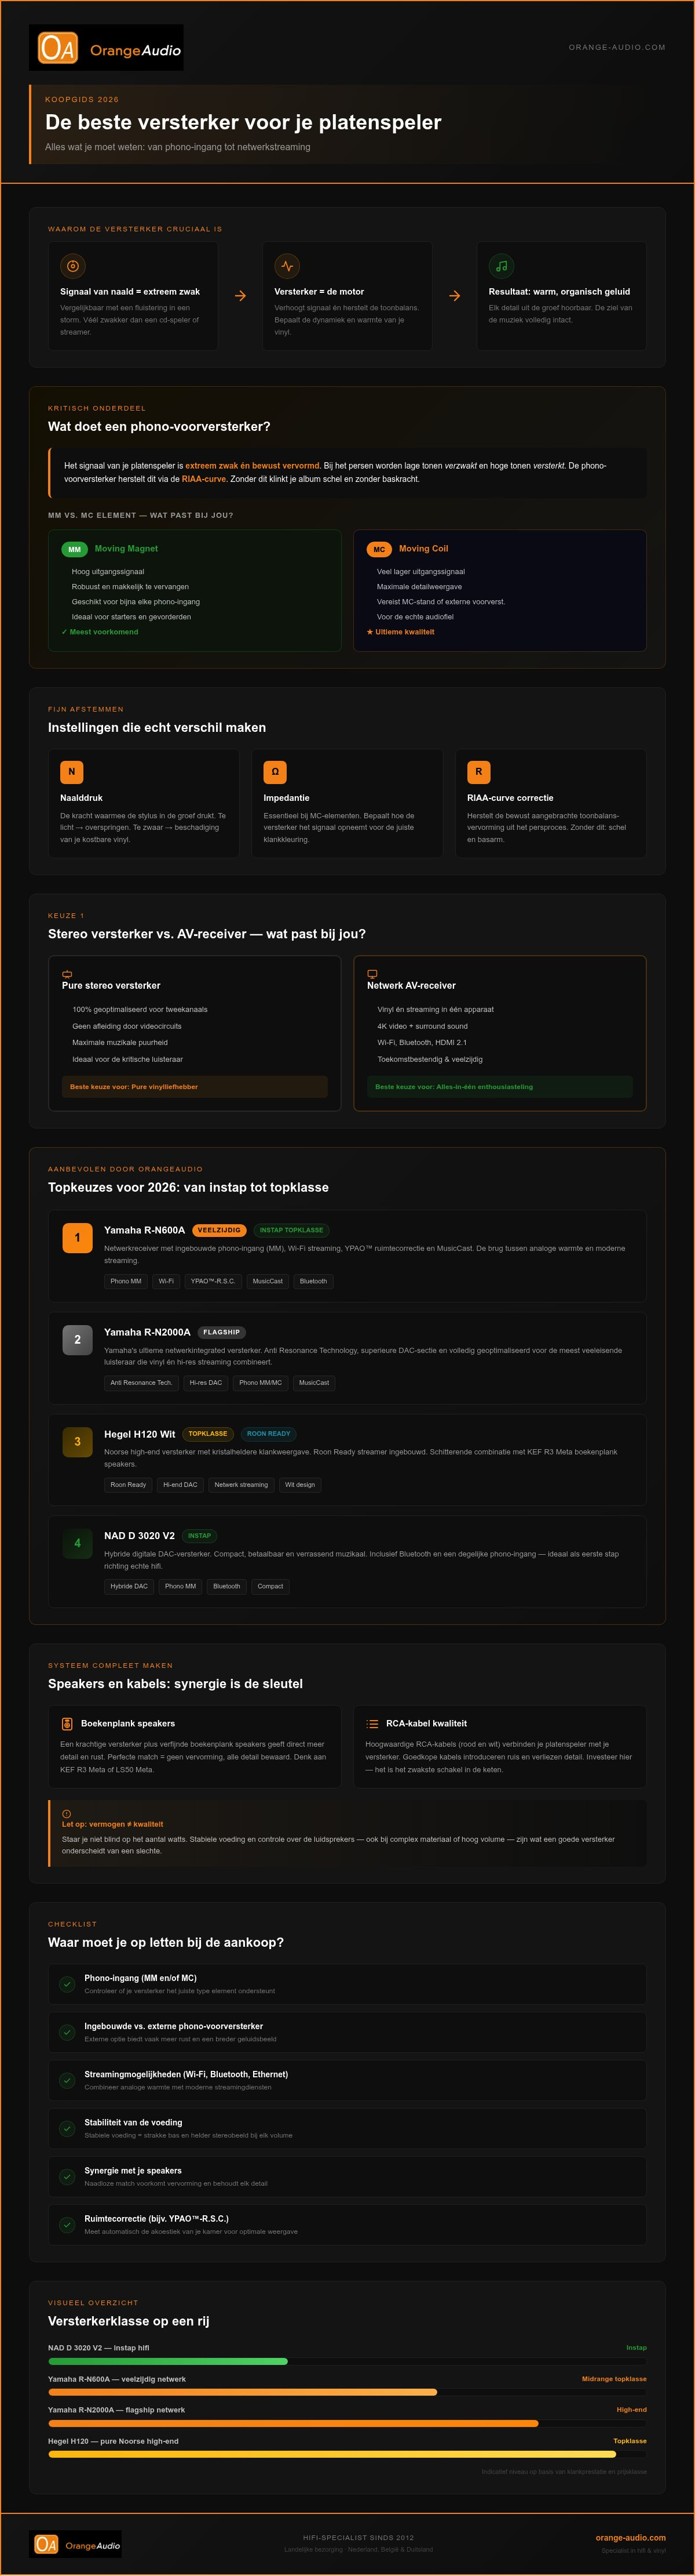The image size is (695, 2576).
Task: Click the yellow Hegel H120 pure Noorse high-end bar
Action: (332, 2454)
